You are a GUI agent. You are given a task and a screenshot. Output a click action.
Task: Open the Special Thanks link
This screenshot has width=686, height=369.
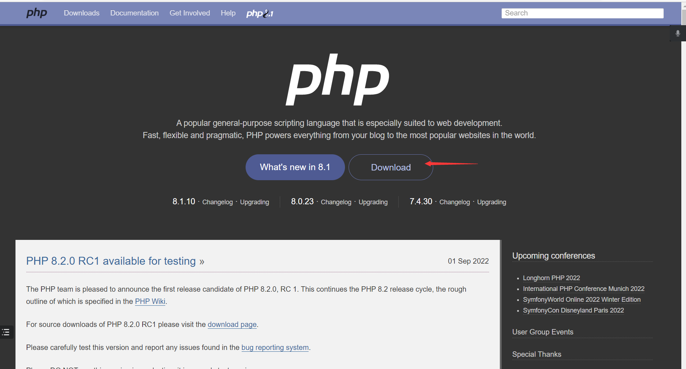(x=537, y=354)
